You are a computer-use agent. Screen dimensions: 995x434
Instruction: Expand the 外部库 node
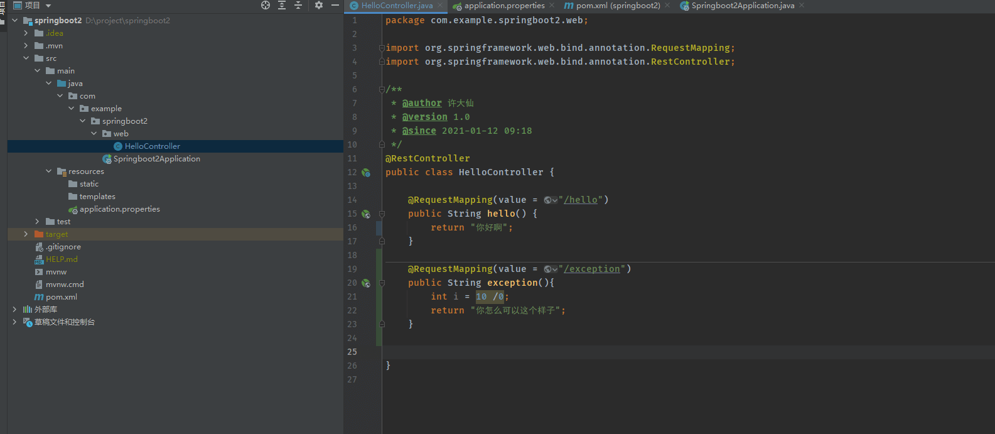pos(14,309)
